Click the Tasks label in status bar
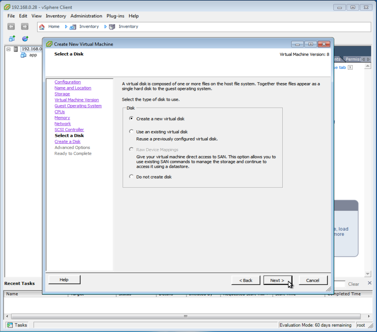Screen dimensions: 377x332 [21, 325]
